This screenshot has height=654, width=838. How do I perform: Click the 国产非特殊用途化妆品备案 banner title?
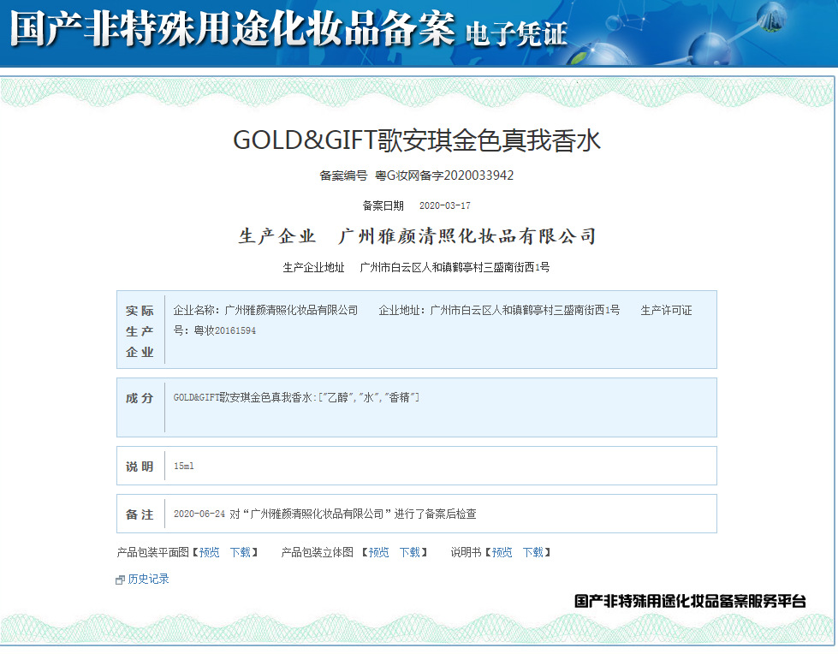tap(233, 29)
